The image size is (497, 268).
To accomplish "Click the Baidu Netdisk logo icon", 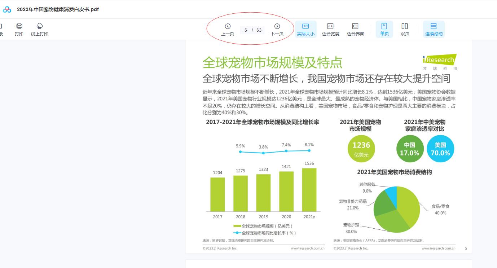I will pos(7,9).
